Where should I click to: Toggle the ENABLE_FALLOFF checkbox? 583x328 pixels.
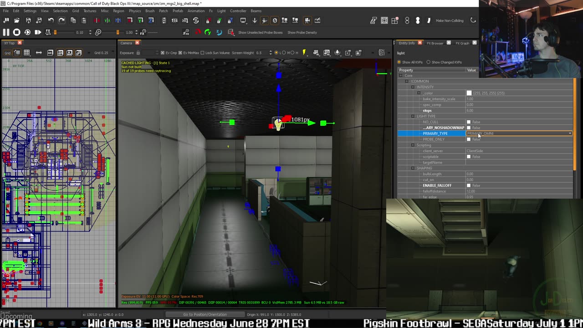point(469,185)
